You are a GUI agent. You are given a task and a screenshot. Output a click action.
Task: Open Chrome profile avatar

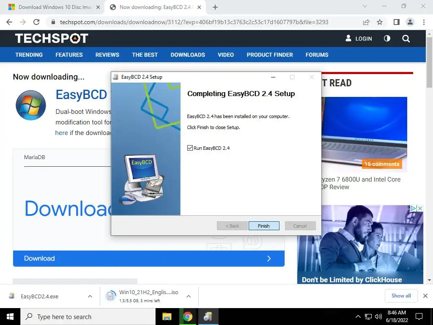coord(410,22)
